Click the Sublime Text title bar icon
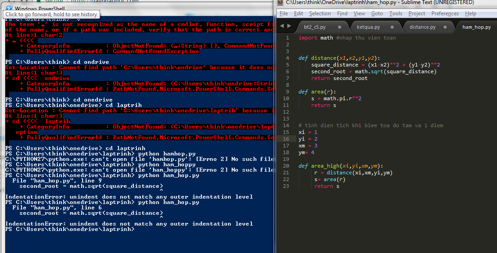The width and height of the screenshot is (497, 253). click(x=281, y=3)
